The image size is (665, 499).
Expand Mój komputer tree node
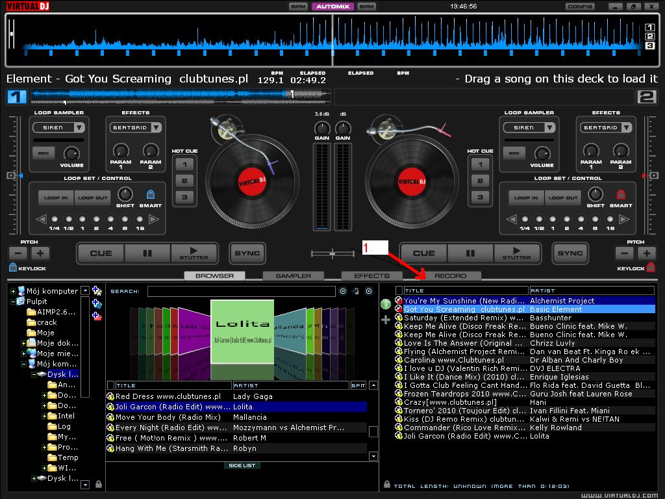click(x=13, y=292)
